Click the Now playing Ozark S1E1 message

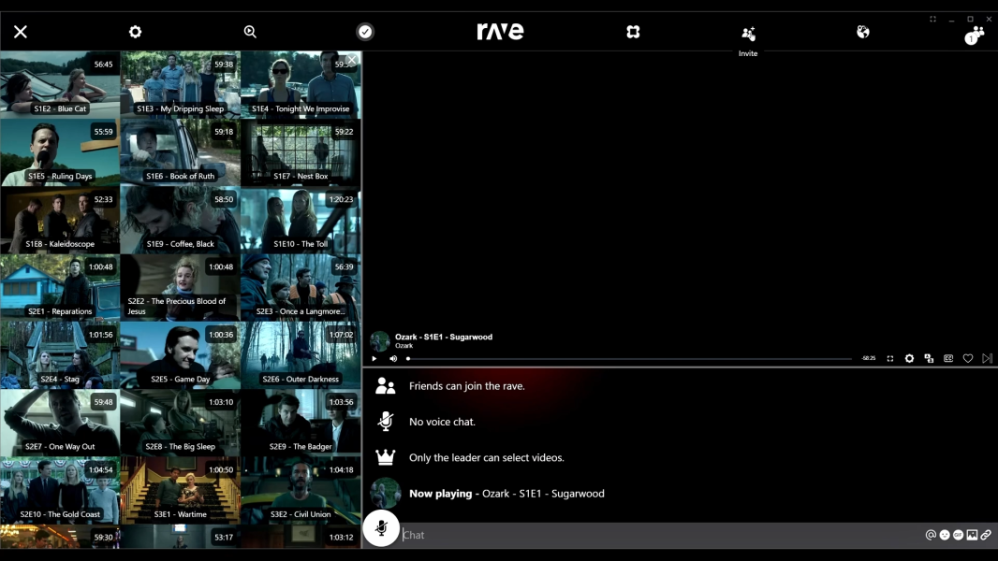point(506,494)
